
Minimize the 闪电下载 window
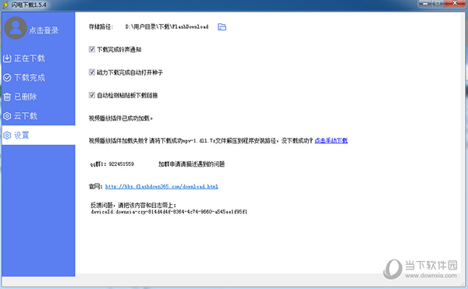(x=425, y=4)
